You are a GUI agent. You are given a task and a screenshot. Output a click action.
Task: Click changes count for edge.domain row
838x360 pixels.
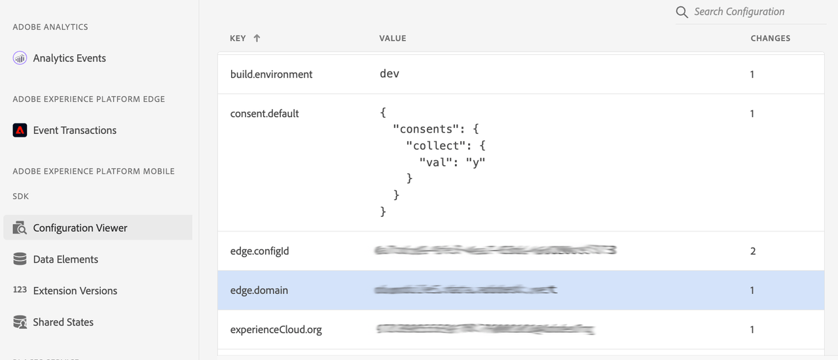coord(752,290)
